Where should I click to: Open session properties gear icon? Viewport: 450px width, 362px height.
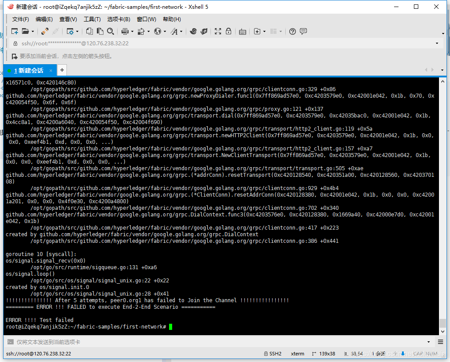point(70,31)
